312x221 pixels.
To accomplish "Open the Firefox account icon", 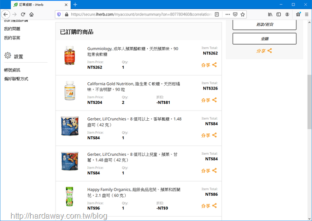I will pyautogui.click(x=287, y=14).
